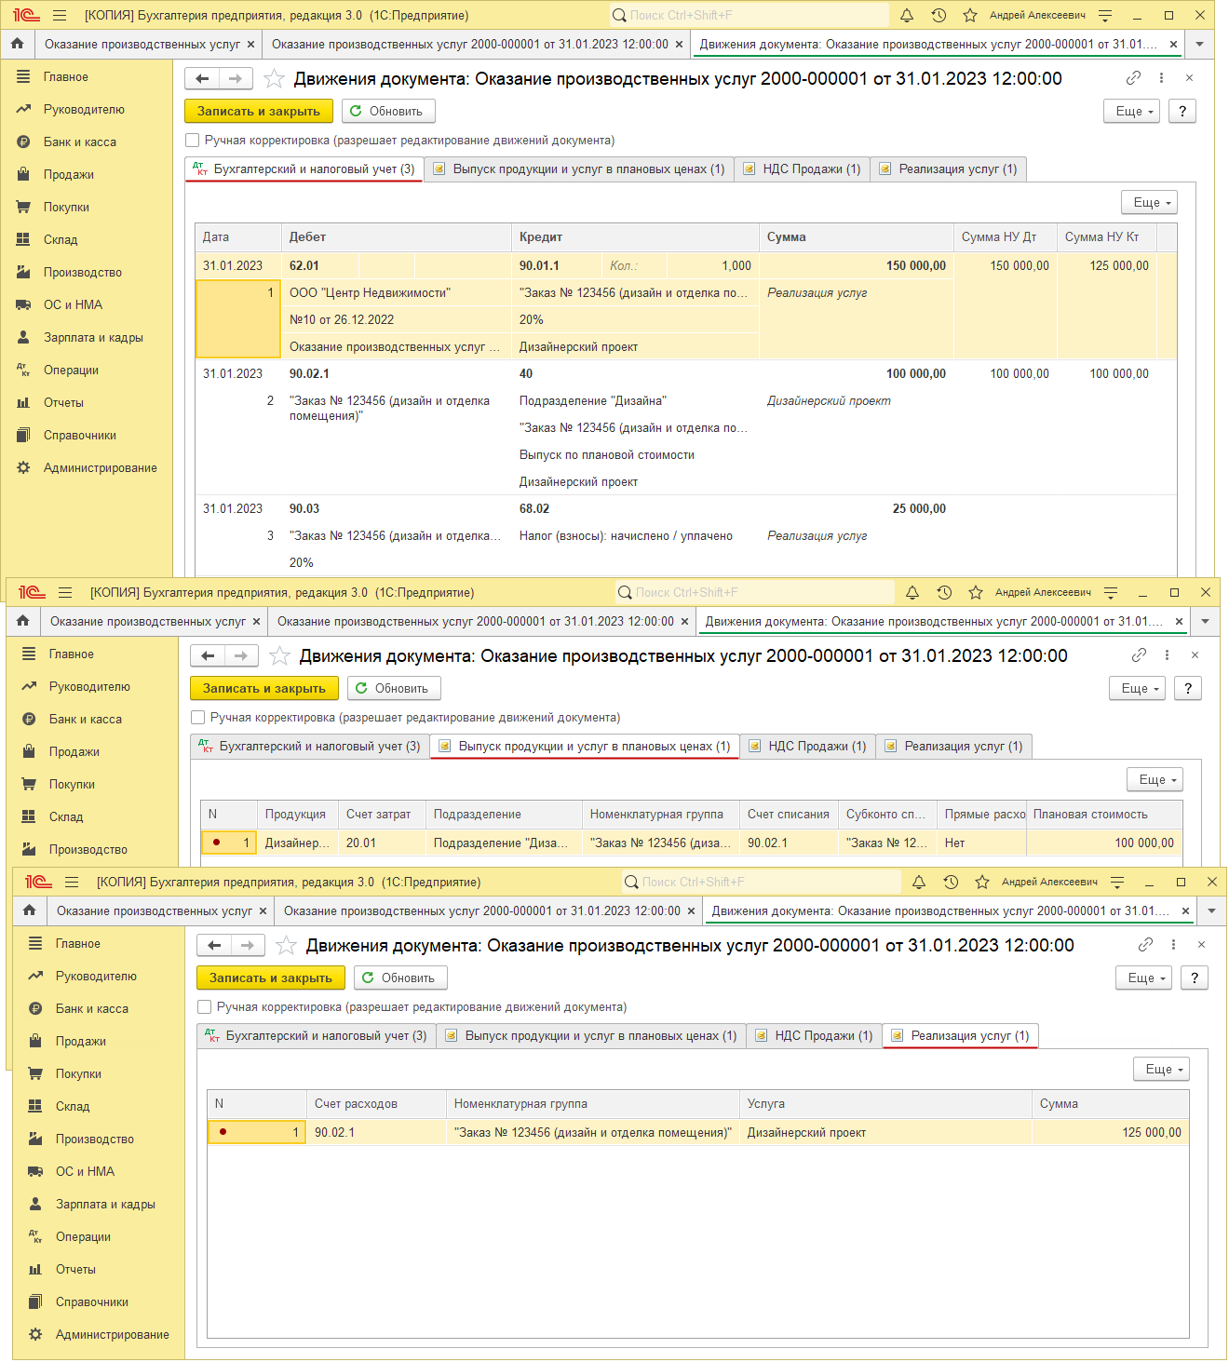Open Отчеты section in top window sidebar

[63, 402]
